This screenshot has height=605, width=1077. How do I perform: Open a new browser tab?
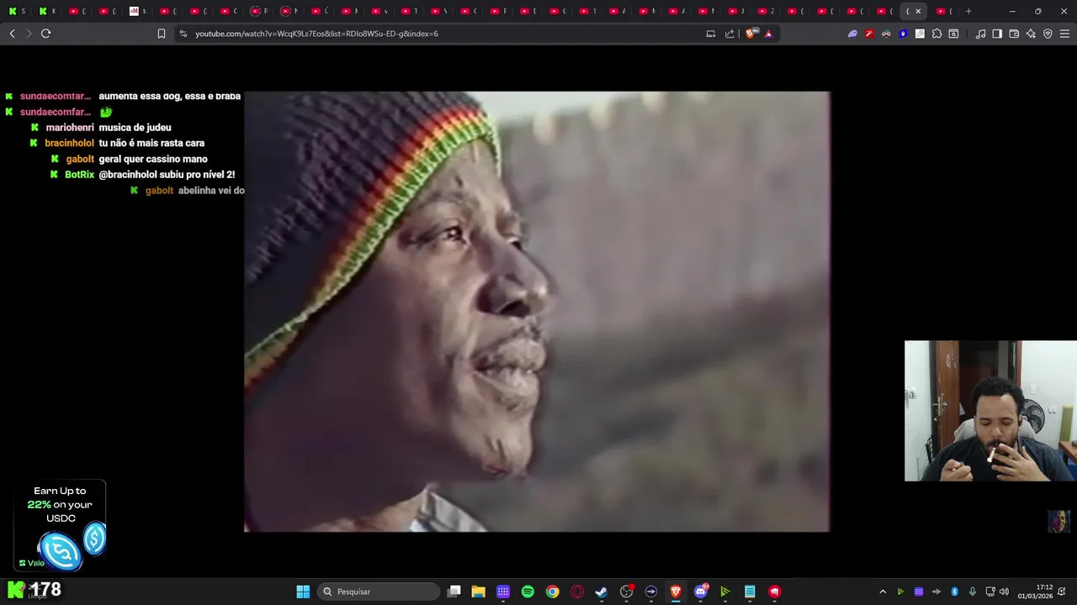pyautogui.click(x=968, y=11)
